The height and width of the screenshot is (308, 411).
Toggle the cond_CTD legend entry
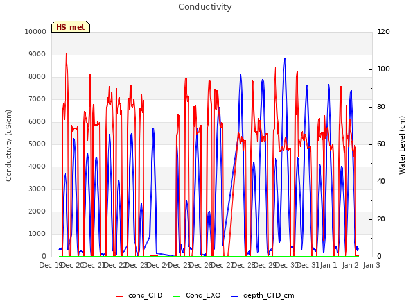click(x=139, y=295)
